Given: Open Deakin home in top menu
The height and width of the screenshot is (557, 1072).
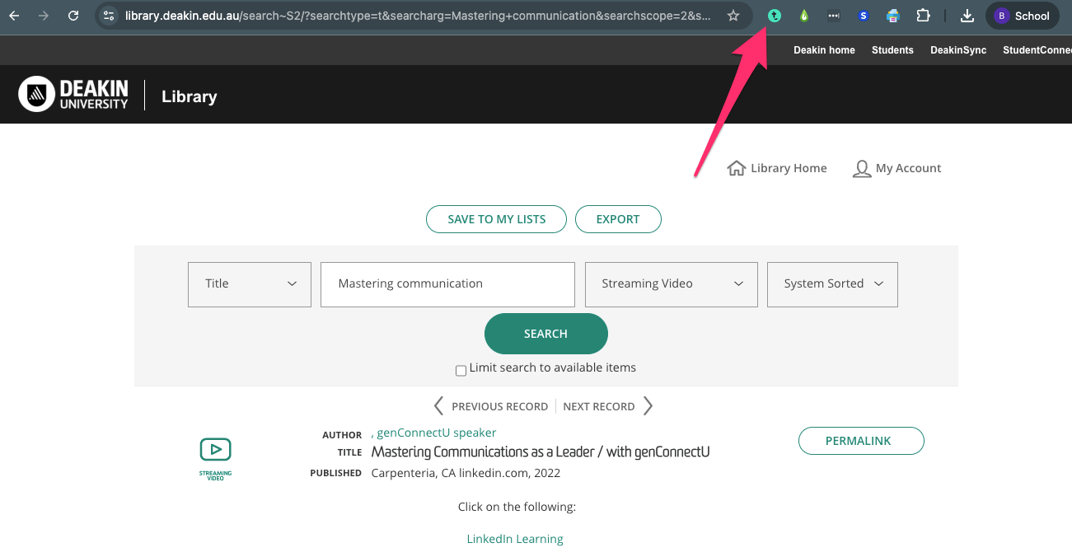Looking at the screenshot, I should (824, 50).
